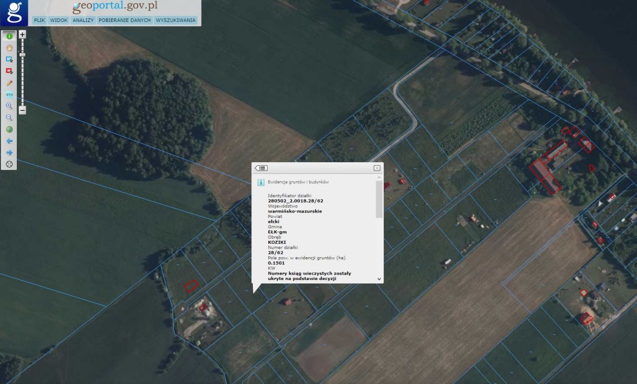Click the minus button on zoom slider
This screenshot has width=637, height=384.
22,110
